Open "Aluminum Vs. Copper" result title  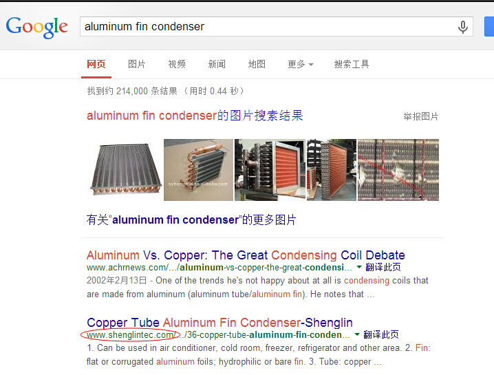246,255
